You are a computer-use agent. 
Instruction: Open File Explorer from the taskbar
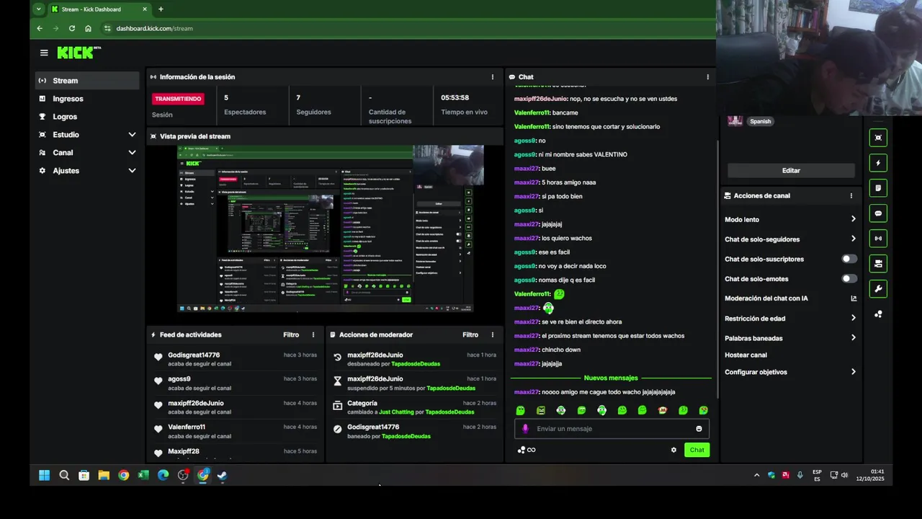104,475
